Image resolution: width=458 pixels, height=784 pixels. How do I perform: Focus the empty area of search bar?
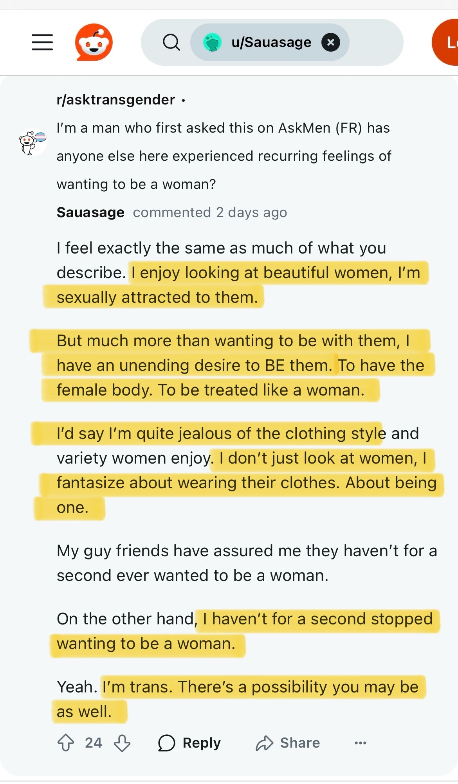point(376,42)
